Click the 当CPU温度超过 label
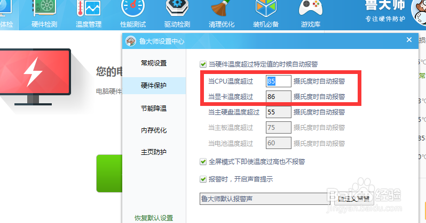Viewport: 426px width, 223px height. point(231,81)
